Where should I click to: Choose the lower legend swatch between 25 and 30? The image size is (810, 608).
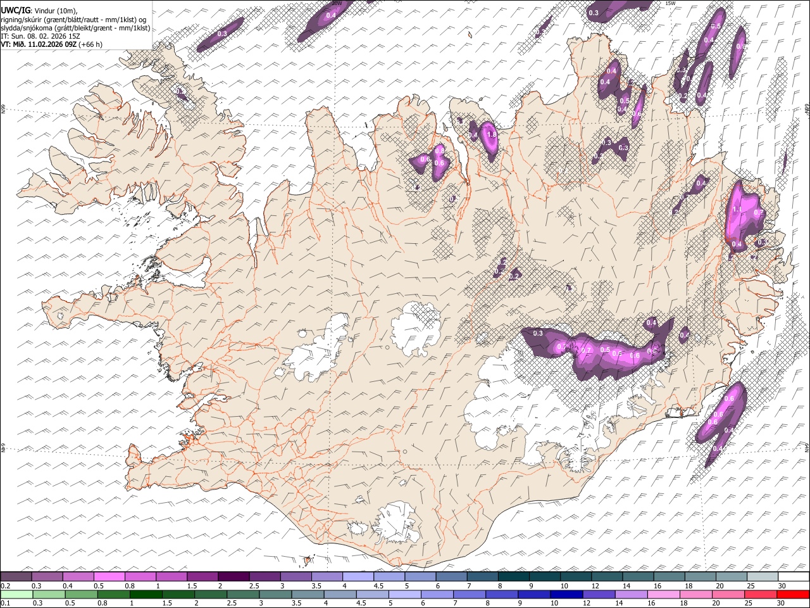tap(760, 594)
